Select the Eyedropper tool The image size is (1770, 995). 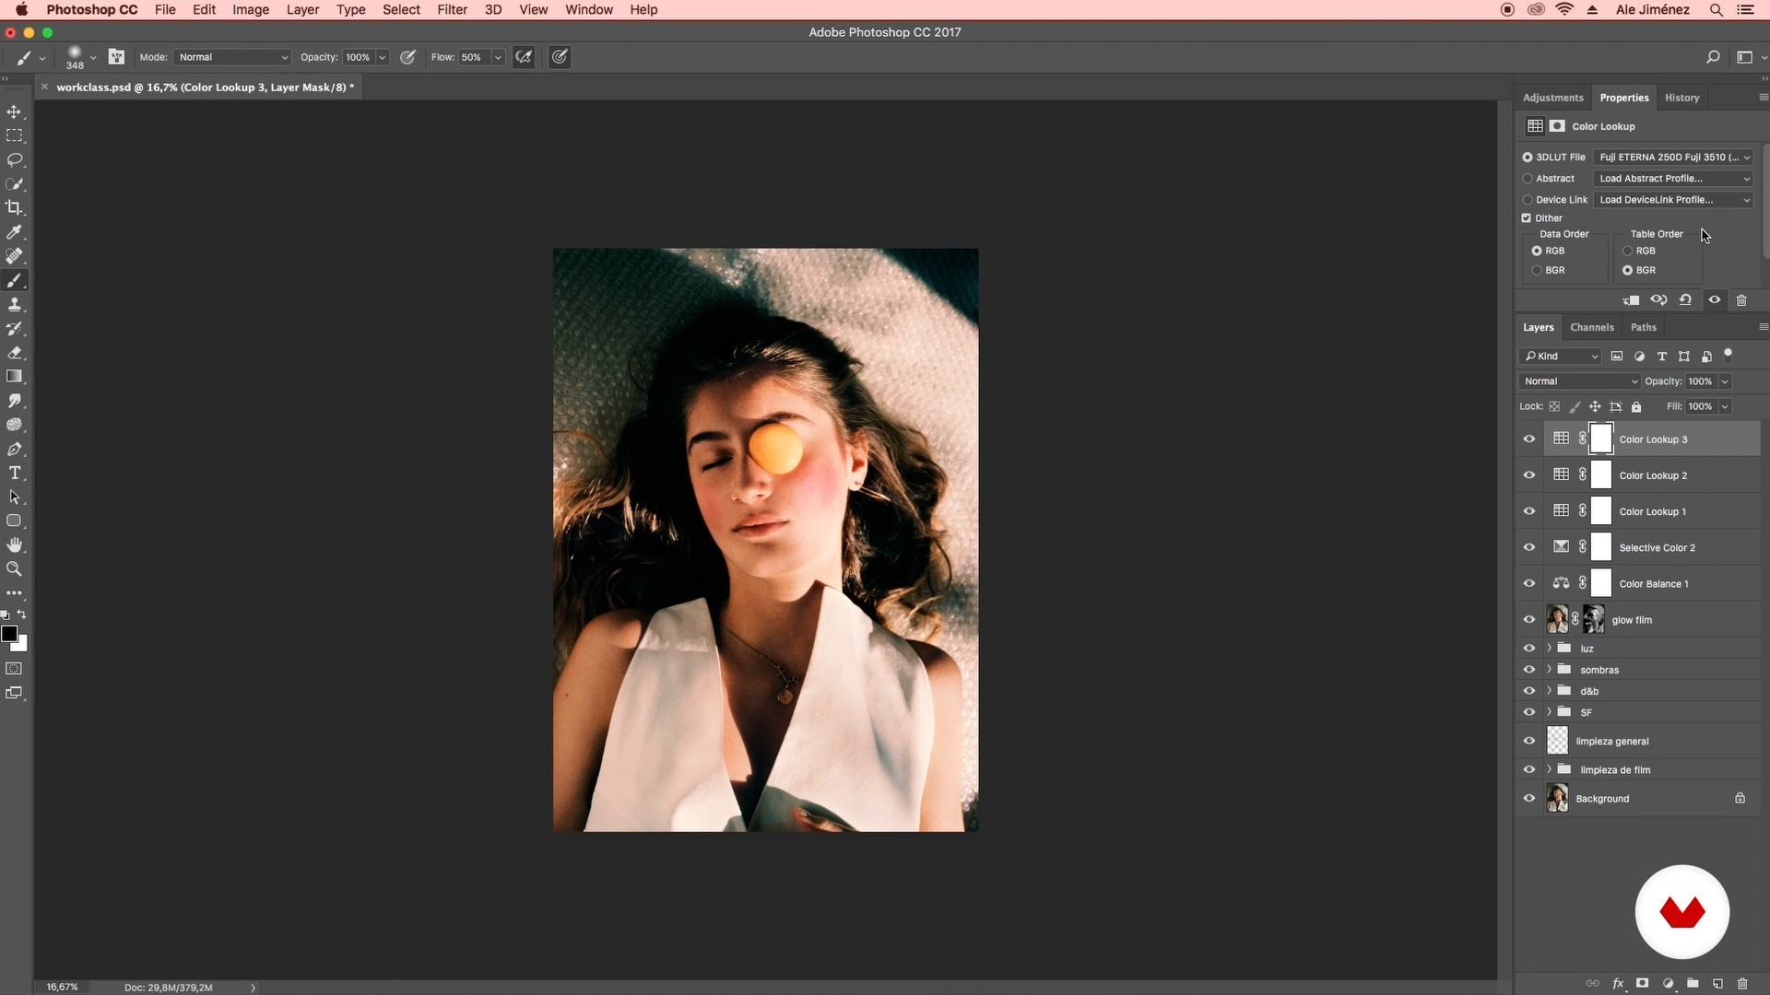point(14,232)
